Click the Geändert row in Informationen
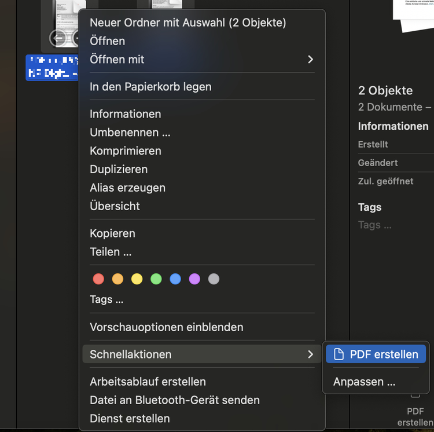This screenshot has width=434, height=432. 396,163
